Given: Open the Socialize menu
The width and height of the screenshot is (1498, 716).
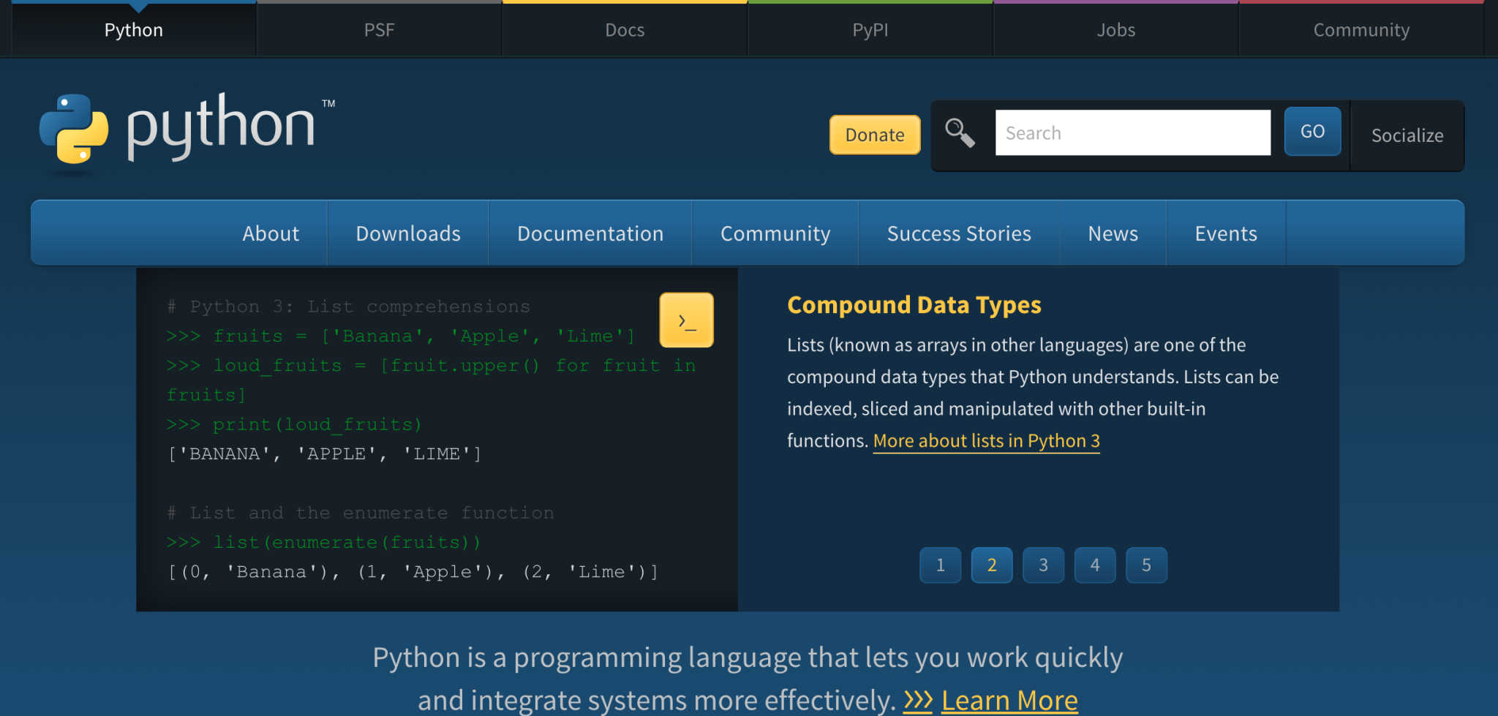Looking at the screenshot, I should 1407,135.
